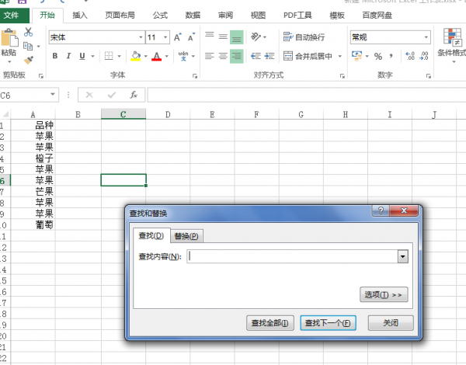Click 合并后居中 merge and center
Screen dimensions: 466x365
pyautogui.click(x=308, y=56)
